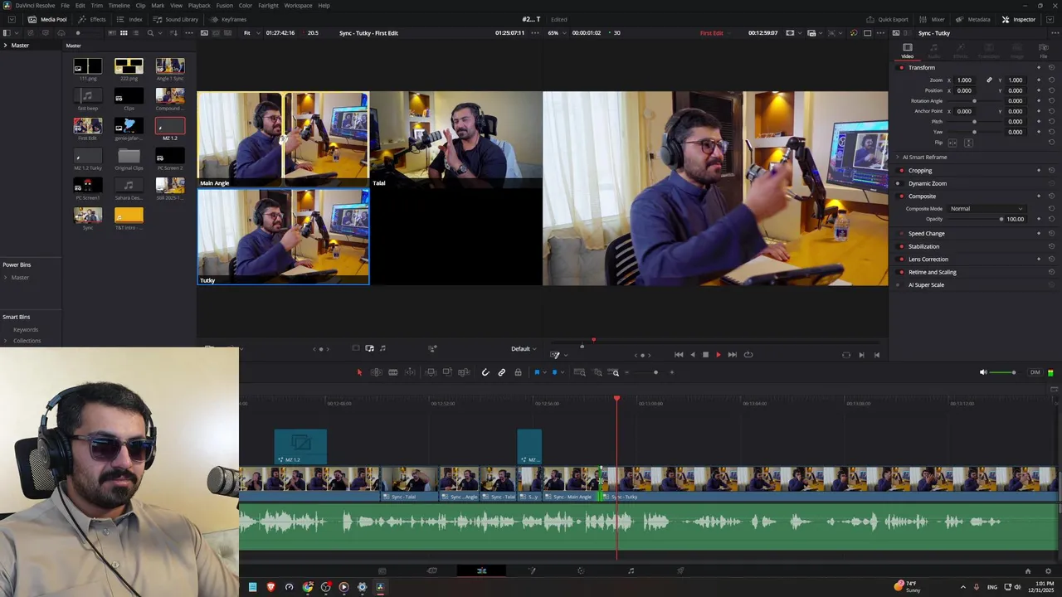Screen dimensions: 1062x597
Task: Open the Workspace menu
Action: (x=298, y=6)
